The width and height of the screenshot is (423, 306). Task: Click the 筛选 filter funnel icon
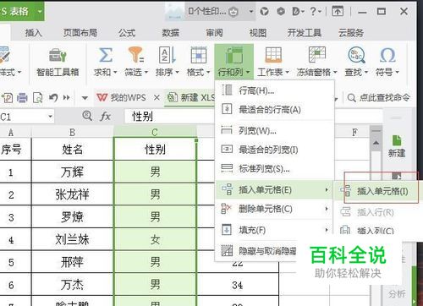coord(136,55)
